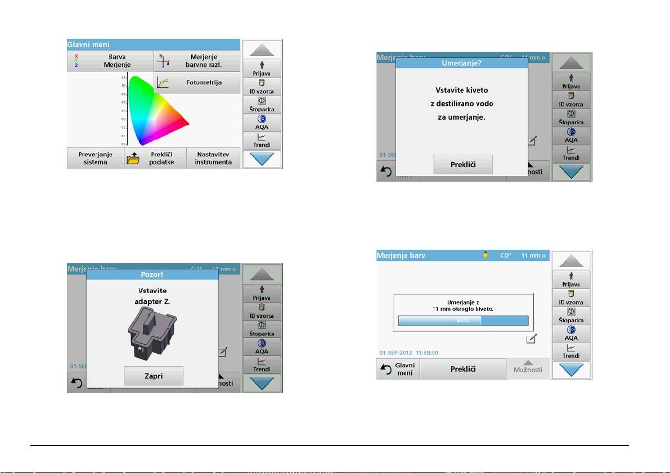Start Štoparica timer in top-right screen sidebar
Screen dimensions: 670x473
pos(571,118)
